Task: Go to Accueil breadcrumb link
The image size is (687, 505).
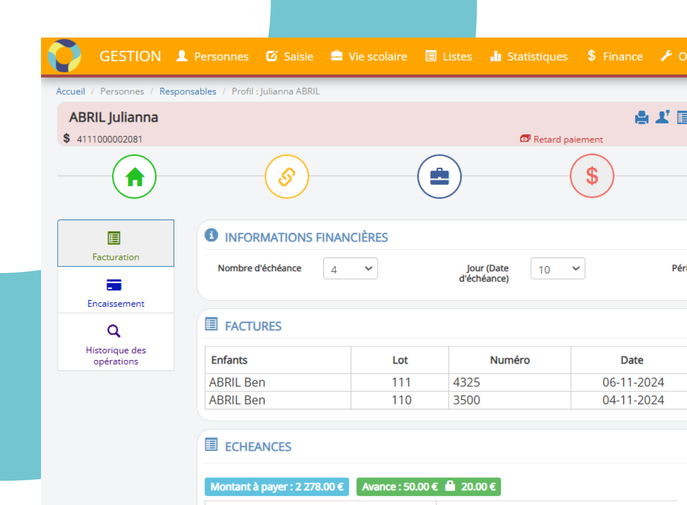Action: pyautogui.click(x=71, y=91)
